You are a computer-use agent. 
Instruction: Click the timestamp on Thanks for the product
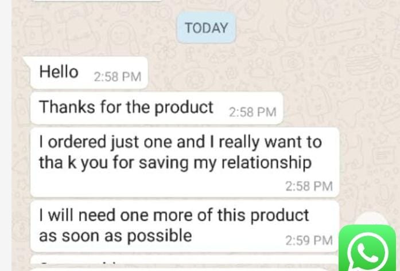(253, 112)
